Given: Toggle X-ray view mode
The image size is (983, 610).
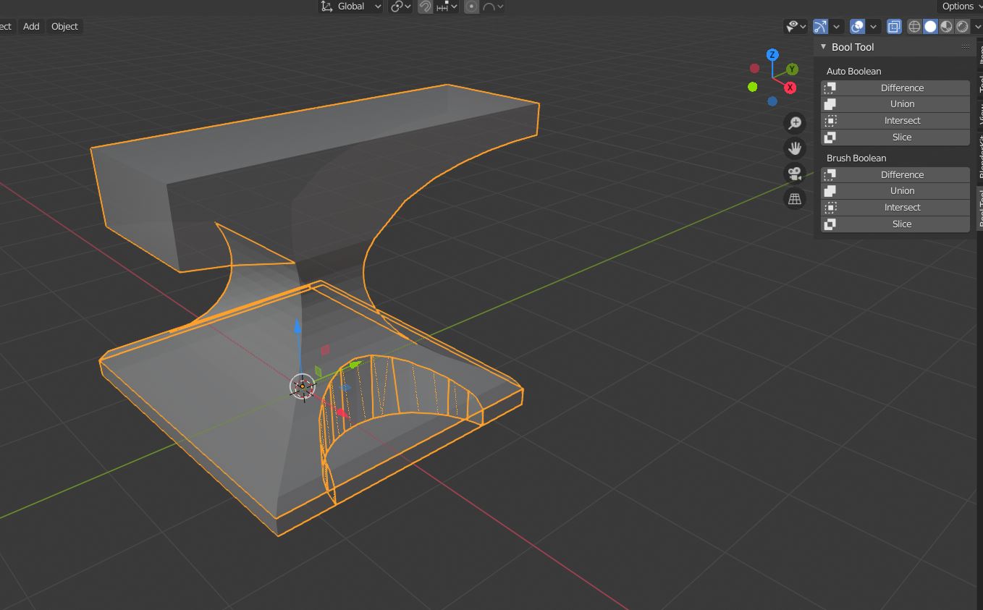Looking at the screenshot, I should [894, 27].
